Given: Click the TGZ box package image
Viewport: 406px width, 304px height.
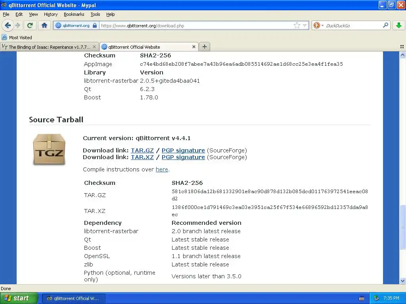Looking at the screenshot, I should tap(49, 149).
